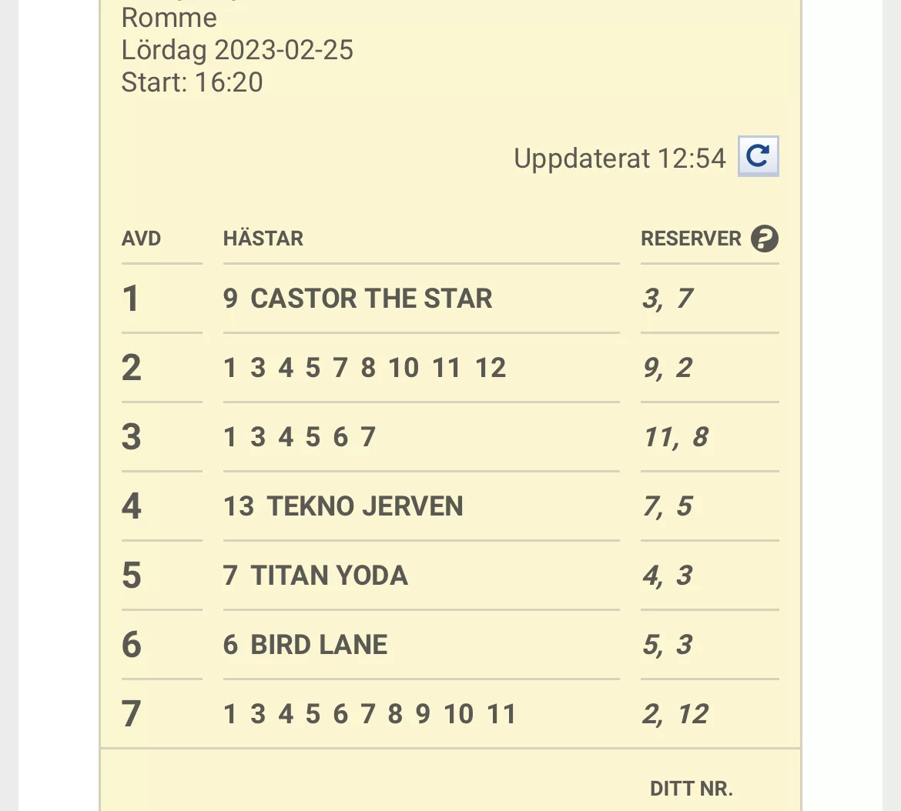Image resolution: width=901 pixels, height=811 pixels.
Task: Click the Uppdaterat 12:54 timestamp
Action: [x=619, y=159]
